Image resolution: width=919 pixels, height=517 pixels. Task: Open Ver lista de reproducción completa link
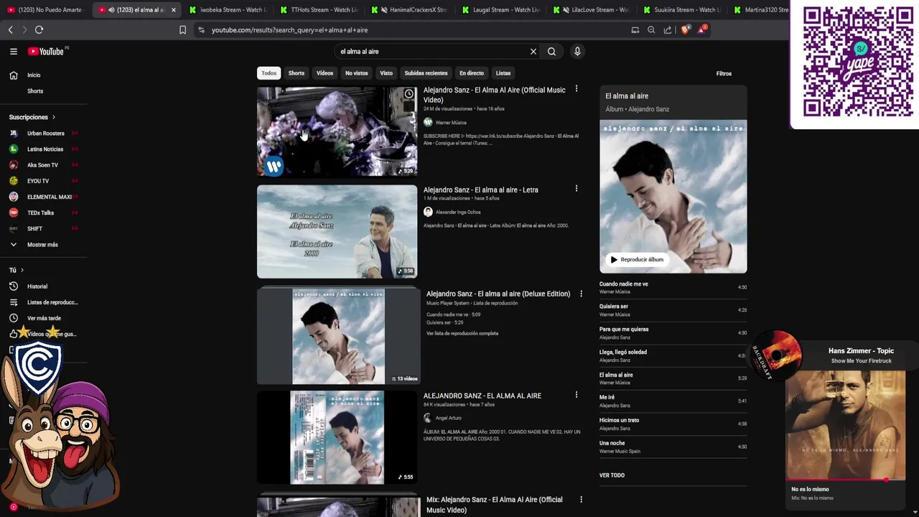pos(462,333)
